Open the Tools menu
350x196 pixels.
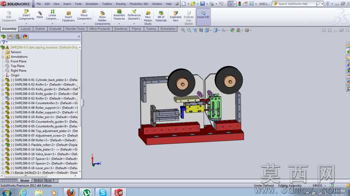coord(78,4)
